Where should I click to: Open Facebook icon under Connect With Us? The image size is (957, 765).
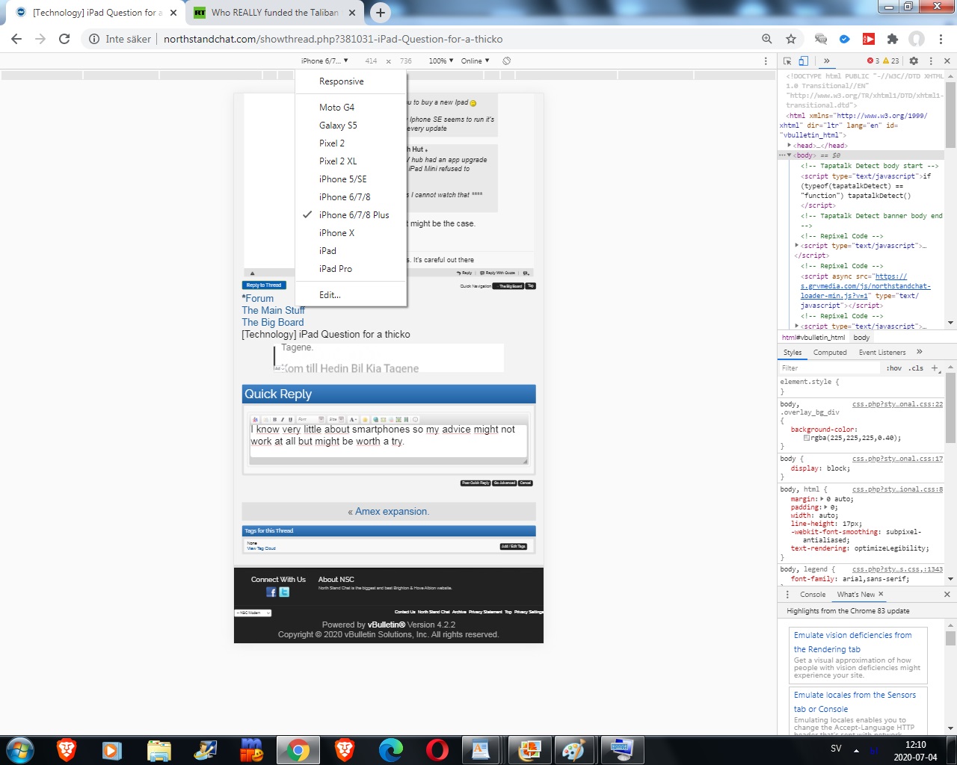coord(271,592)
